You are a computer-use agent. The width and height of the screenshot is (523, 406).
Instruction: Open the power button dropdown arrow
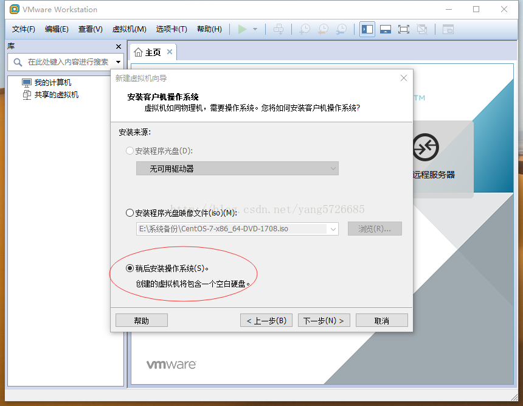pyautogui.click(x=255, y=29)
